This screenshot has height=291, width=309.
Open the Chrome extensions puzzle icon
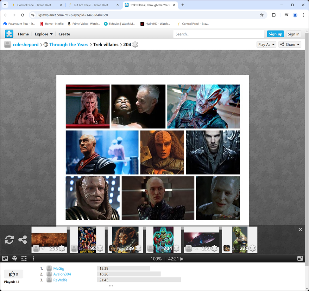coord(274,15)
